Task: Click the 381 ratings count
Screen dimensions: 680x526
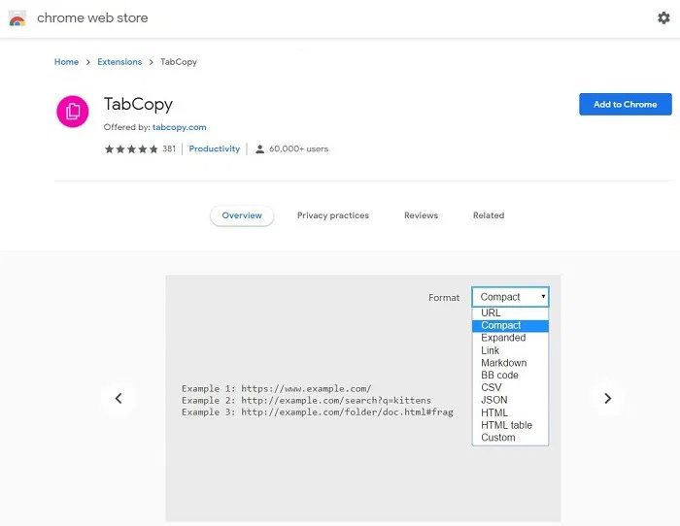Action: tap(169, 149)
